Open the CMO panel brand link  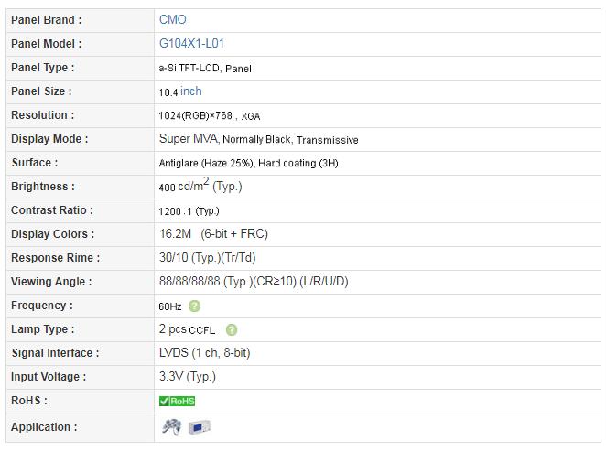[x=173, y=20]
